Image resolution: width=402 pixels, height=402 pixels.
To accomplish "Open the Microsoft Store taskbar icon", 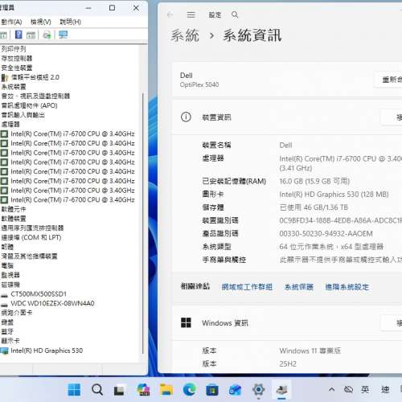I will pos(212,390).
